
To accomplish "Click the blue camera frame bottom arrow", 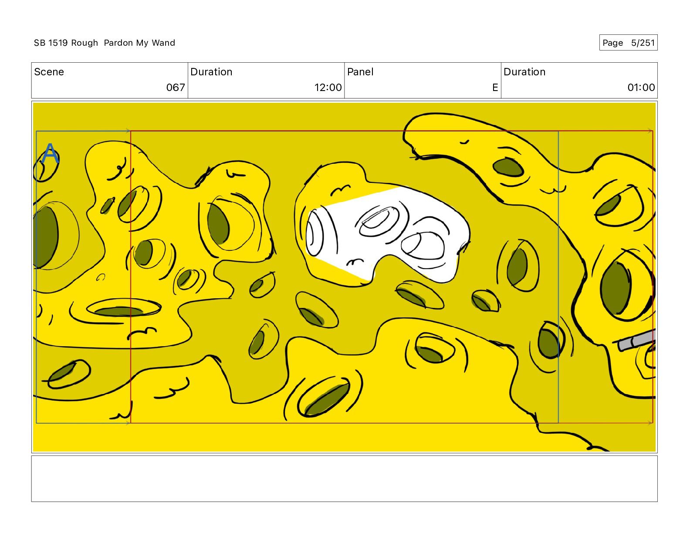I will [128, 423].
